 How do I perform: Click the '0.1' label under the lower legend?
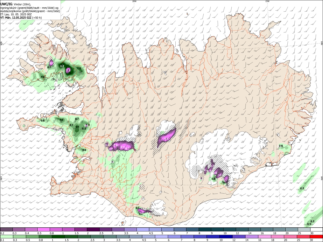(x=2, y=240)
